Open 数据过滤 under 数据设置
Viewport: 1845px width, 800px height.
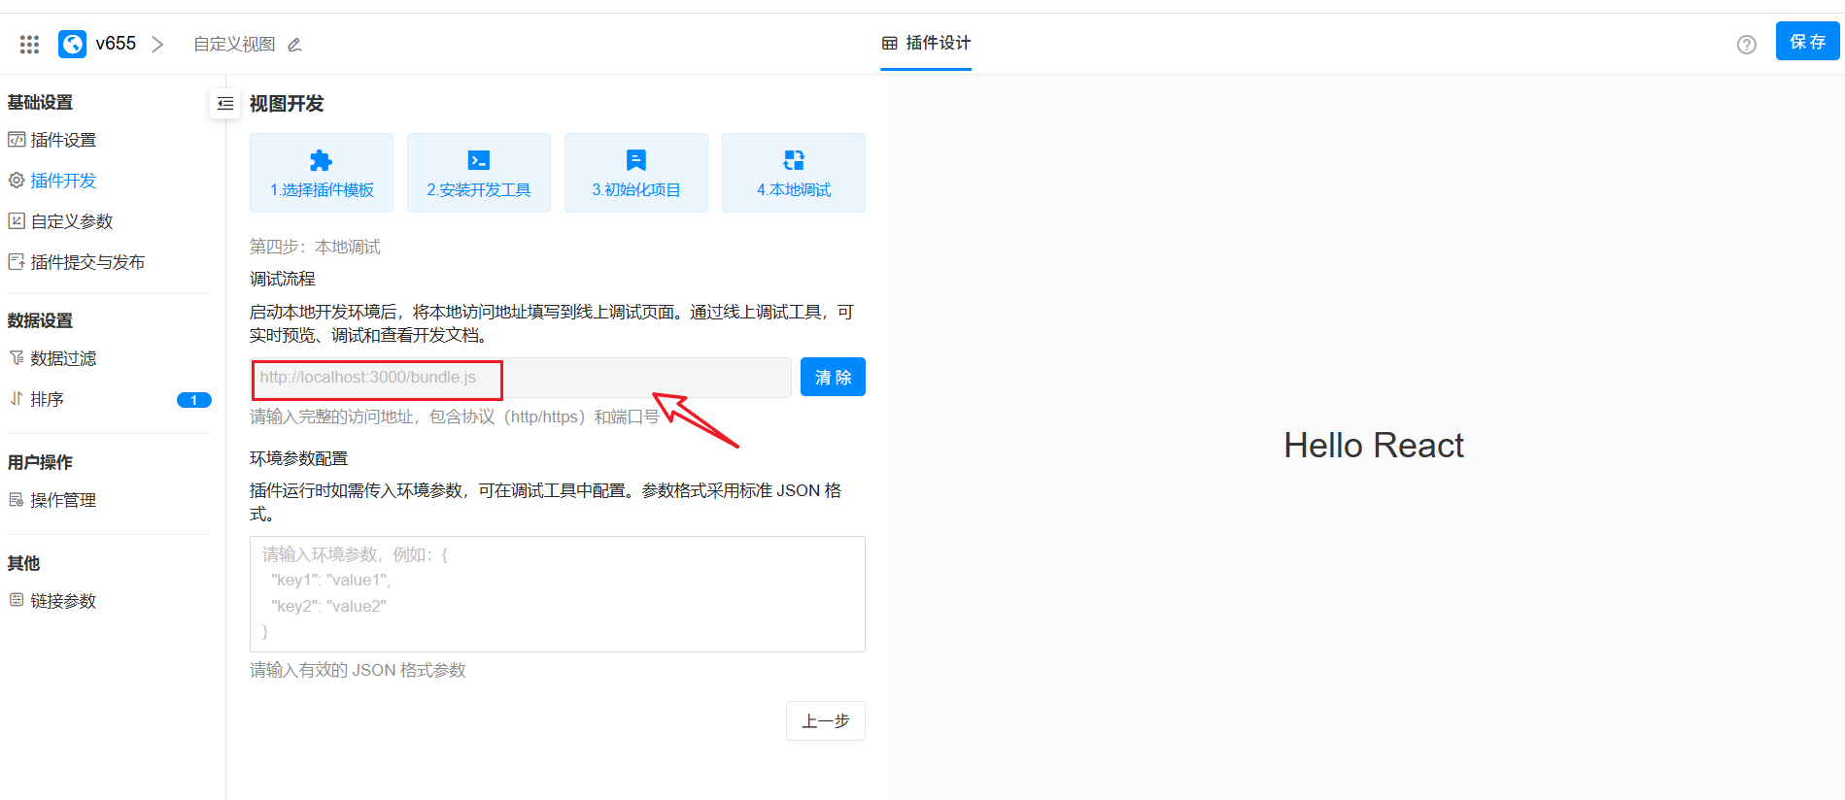point(63,358)
